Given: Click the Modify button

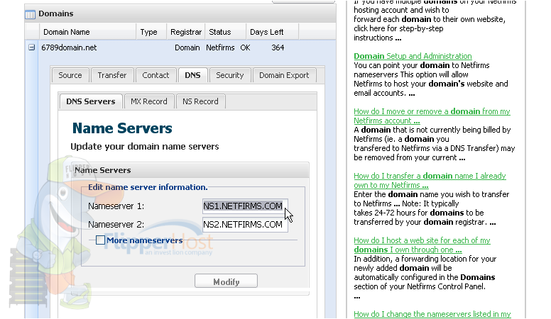Looking at the screenshot, I should [226, 281].
